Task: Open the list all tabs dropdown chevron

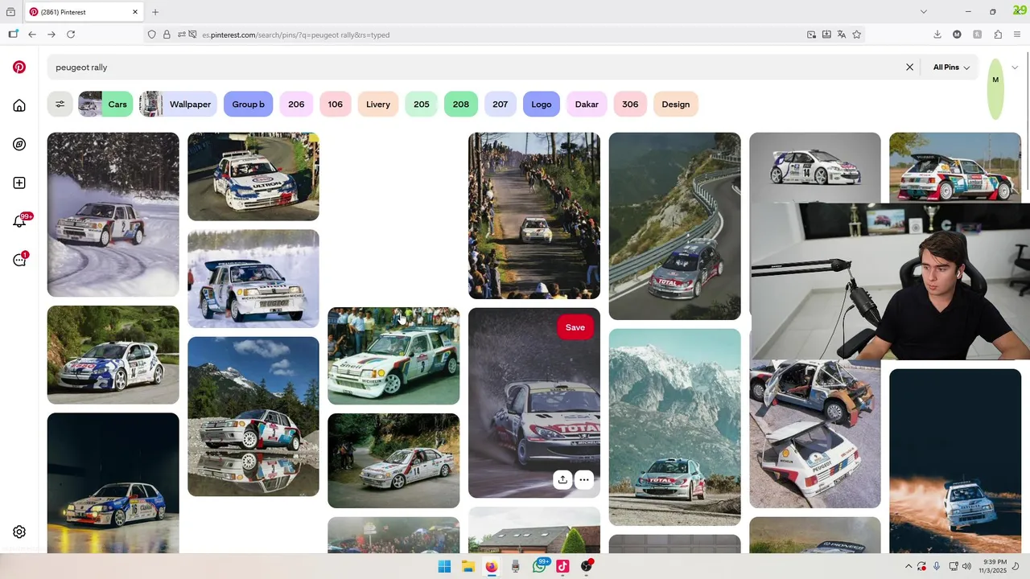Action: pos(924,12)
